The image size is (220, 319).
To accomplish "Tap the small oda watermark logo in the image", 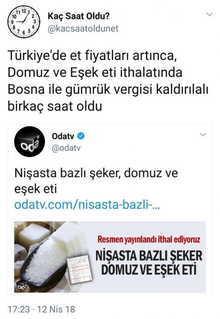I will coord(21,285).
